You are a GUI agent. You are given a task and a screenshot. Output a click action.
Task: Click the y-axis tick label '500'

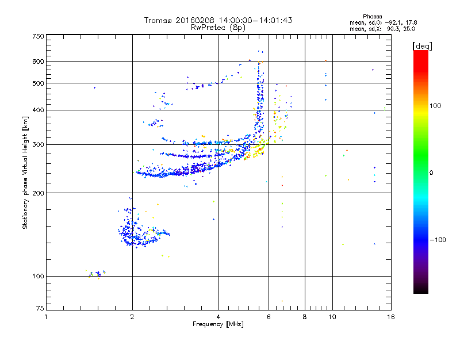click(38, 83)
